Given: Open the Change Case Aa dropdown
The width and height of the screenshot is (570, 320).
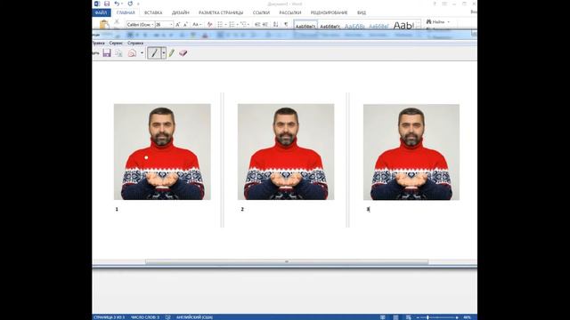Looking at the screenshot, I should (196, 24).
